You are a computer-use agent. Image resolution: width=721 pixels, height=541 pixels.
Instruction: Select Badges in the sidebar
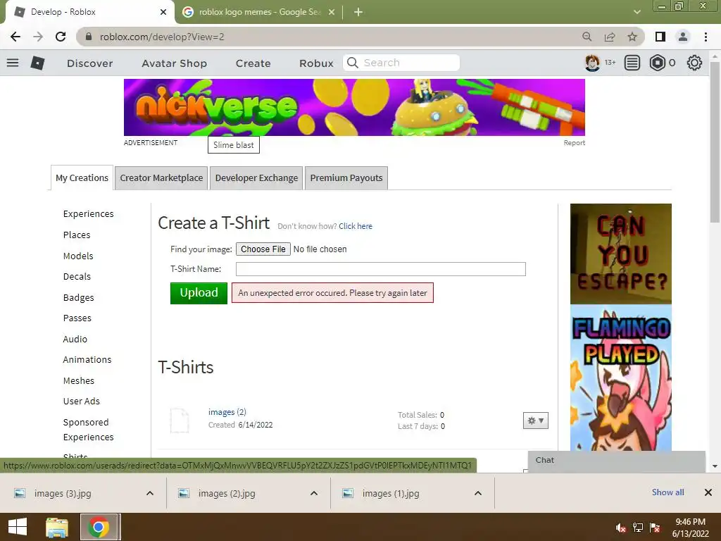[79, 298]
